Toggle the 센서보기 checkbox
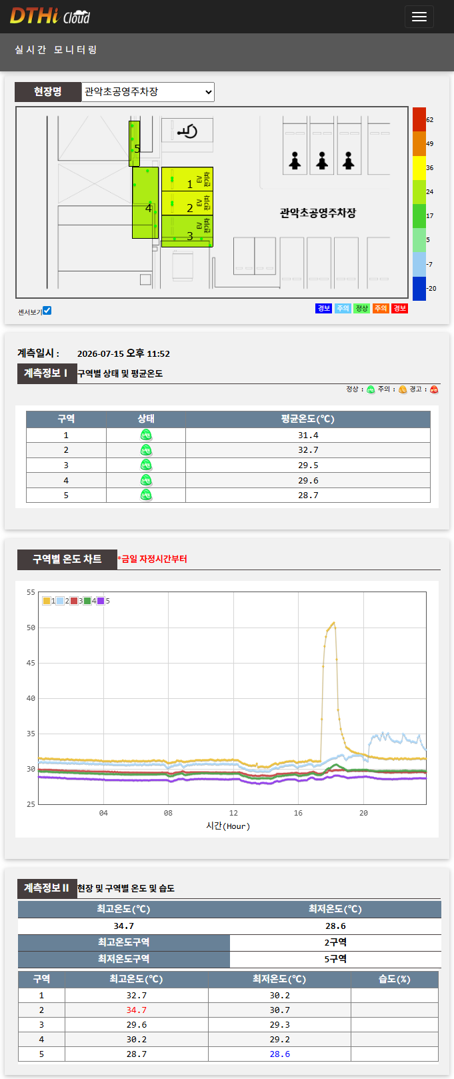The width and height of the screenshot is (454, 1079). [x=47, y=311]
